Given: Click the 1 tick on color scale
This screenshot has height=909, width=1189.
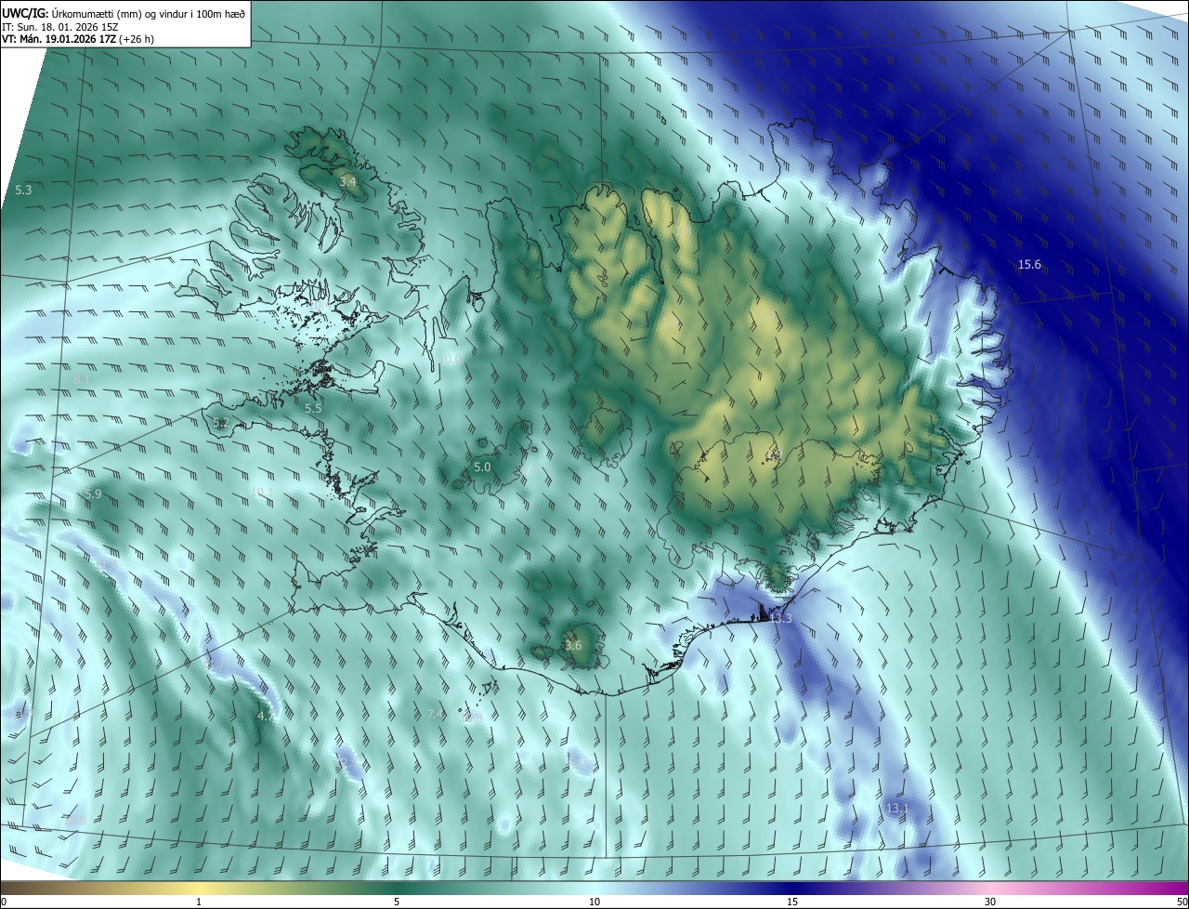Looking at the screenshot, I should [x=199, y=902].
